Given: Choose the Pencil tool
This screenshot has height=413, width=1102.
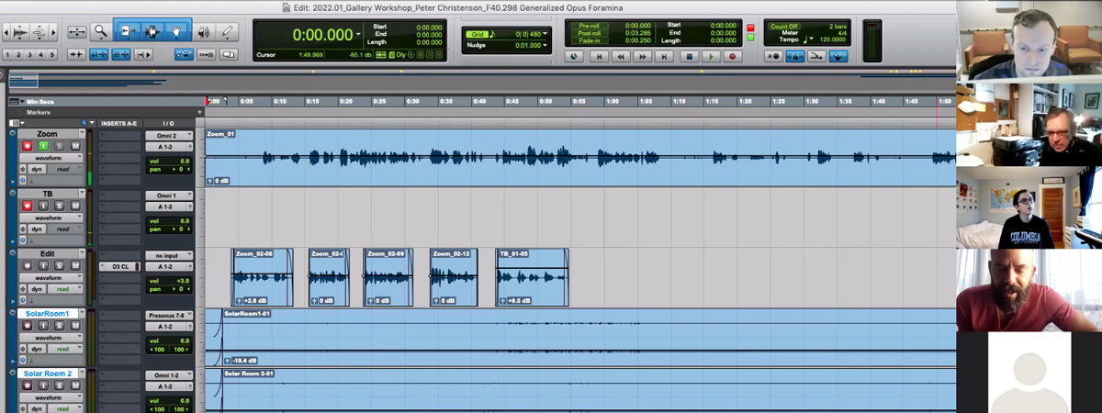Looking at the screenshot, I should [x=227, y=32].
